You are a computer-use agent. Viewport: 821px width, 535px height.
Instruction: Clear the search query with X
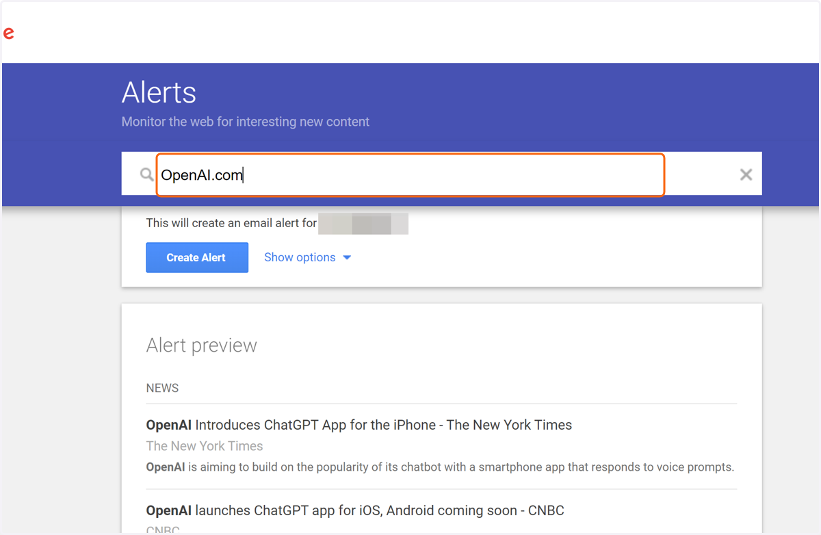point(746,175)
